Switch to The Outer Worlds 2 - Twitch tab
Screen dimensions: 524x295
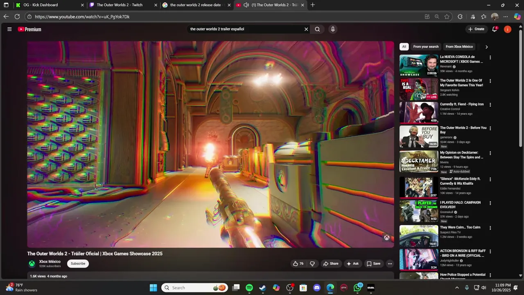click(x=123, y=5)
